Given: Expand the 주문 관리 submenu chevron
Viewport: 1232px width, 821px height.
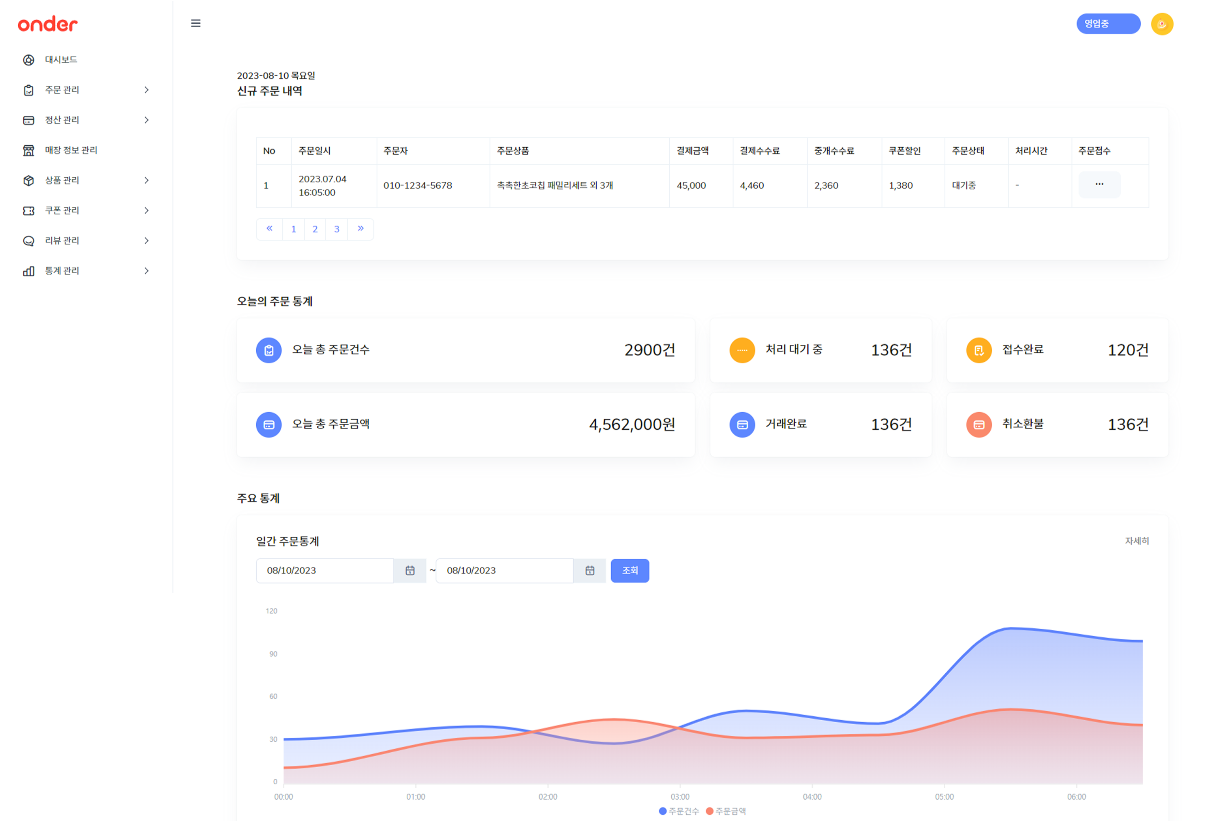Looking at the screenshot, I should 146,90.
